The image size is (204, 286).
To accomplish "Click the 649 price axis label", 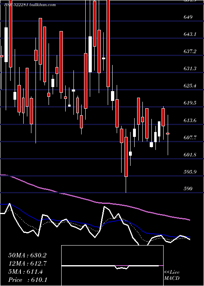I will (188, 17).
